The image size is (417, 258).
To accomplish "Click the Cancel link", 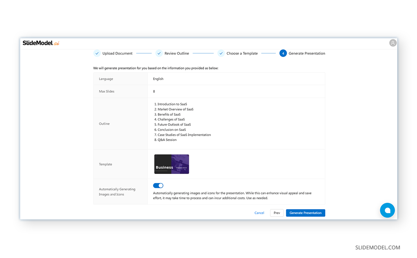I will pyautogui.click(x=259, y=213).
